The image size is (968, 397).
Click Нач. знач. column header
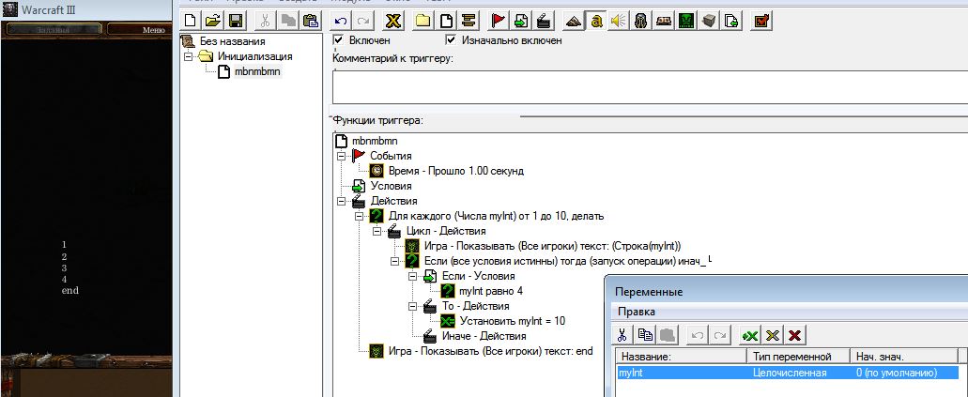902,357
